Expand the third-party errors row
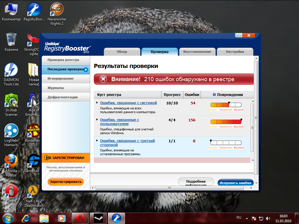 (97, 141)
